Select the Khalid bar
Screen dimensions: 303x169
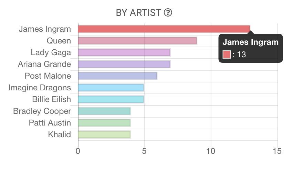pyautogui.click(x=104, y=135)
